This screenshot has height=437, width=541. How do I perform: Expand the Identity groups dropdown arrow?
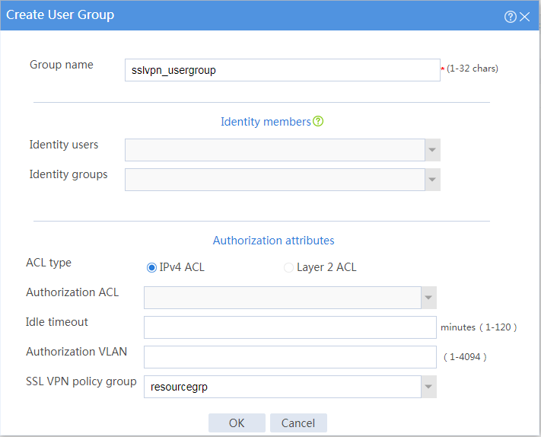point(432,180)
